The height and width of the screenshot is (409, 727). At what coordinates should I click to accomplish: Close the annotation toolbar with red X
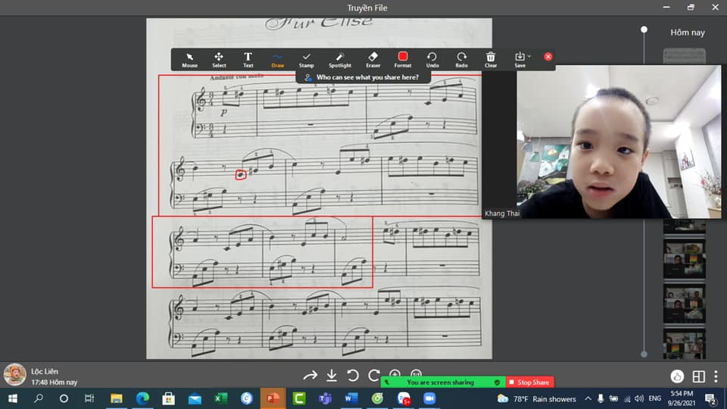click(548, 57)
